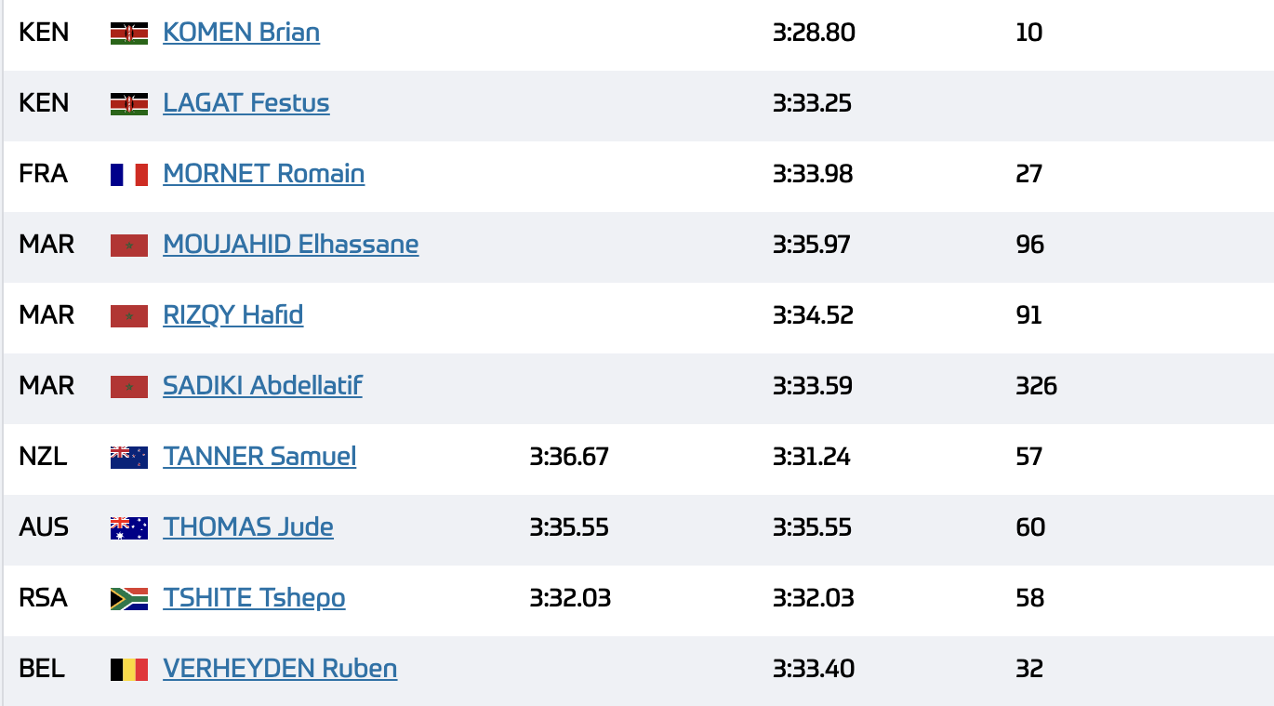Click the Australia flag icon
Image resolution: width=1274 pixels, height=706 pixels.
129,527
